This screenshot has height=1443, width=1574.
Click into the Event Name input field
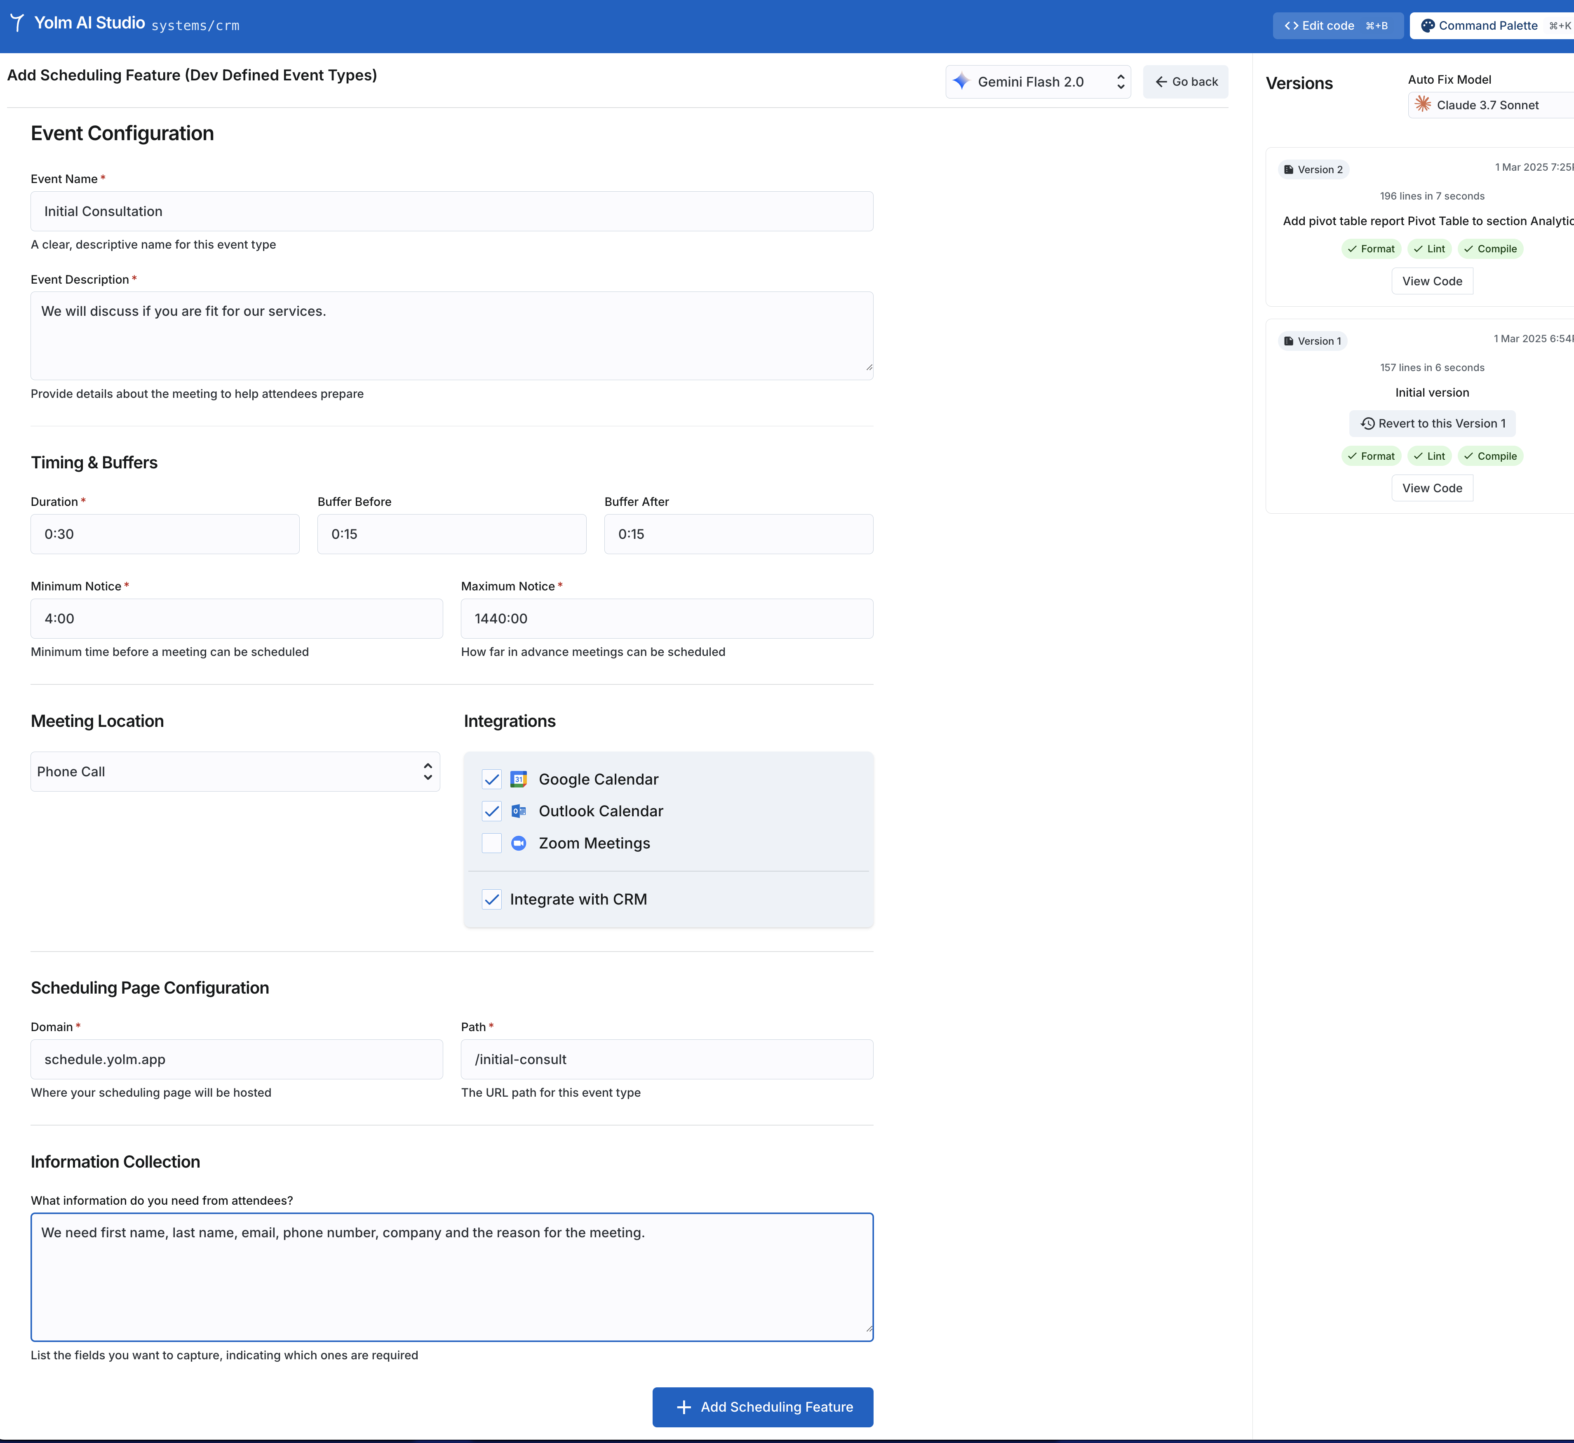tap(451, 212)
